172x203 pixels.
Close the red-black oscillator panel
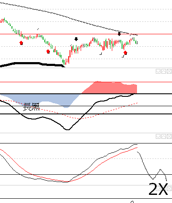point(169,137)
